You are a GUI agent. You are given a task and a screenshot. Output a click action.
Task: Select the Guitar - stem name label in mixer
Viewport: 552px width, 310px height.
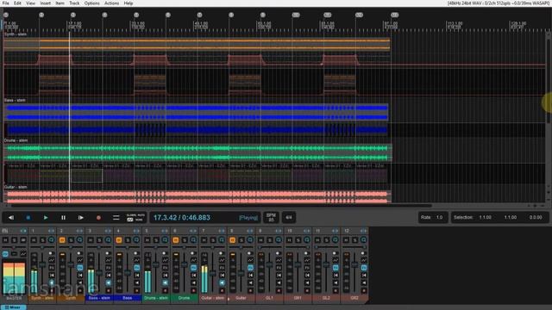(x=212, y=298)
